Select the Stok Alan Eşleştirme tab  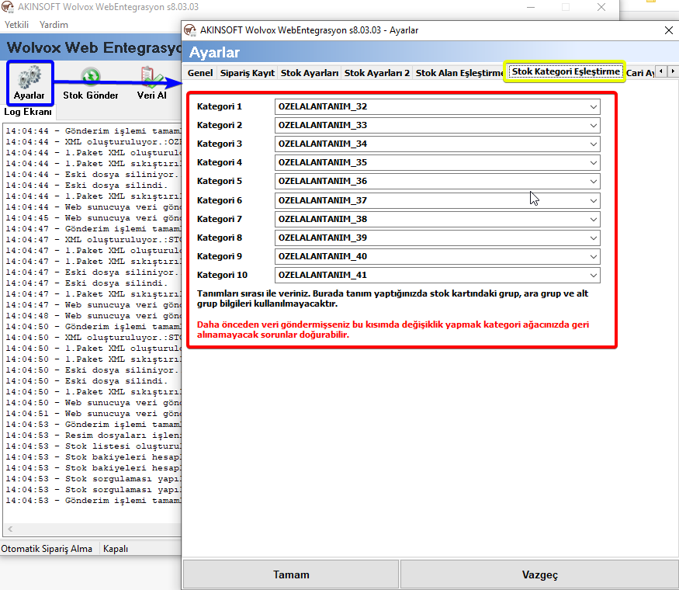pyautogui.click(x=459, y=73)
